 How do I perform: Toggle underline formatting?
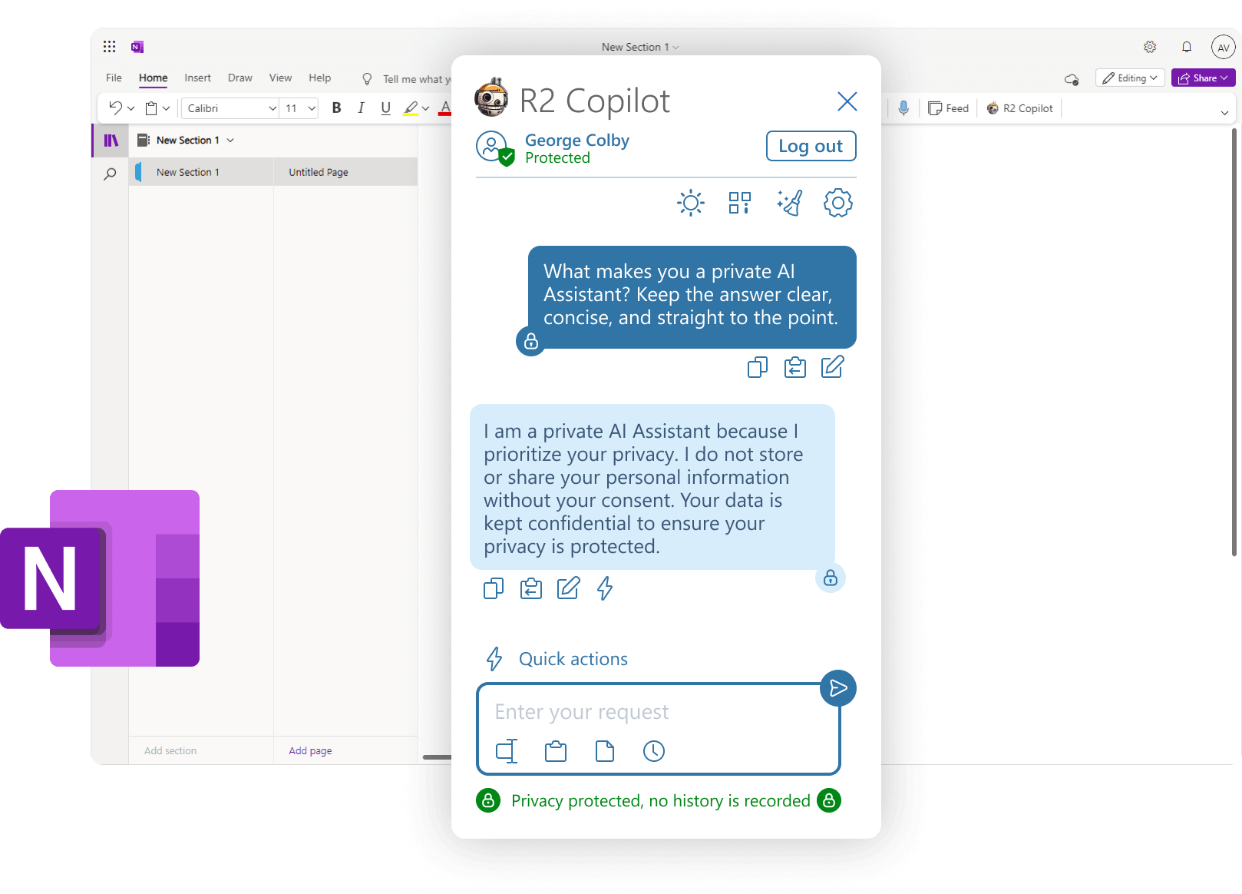click(386, 108)
